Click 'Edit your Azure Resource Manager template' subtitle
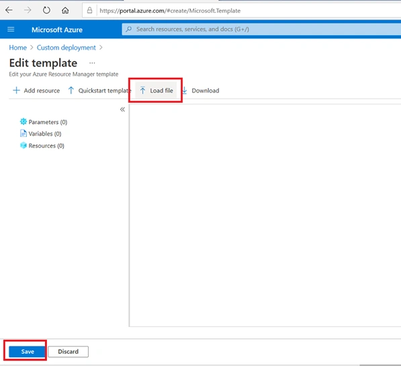The image size is (401, 366). coord(64,74)
